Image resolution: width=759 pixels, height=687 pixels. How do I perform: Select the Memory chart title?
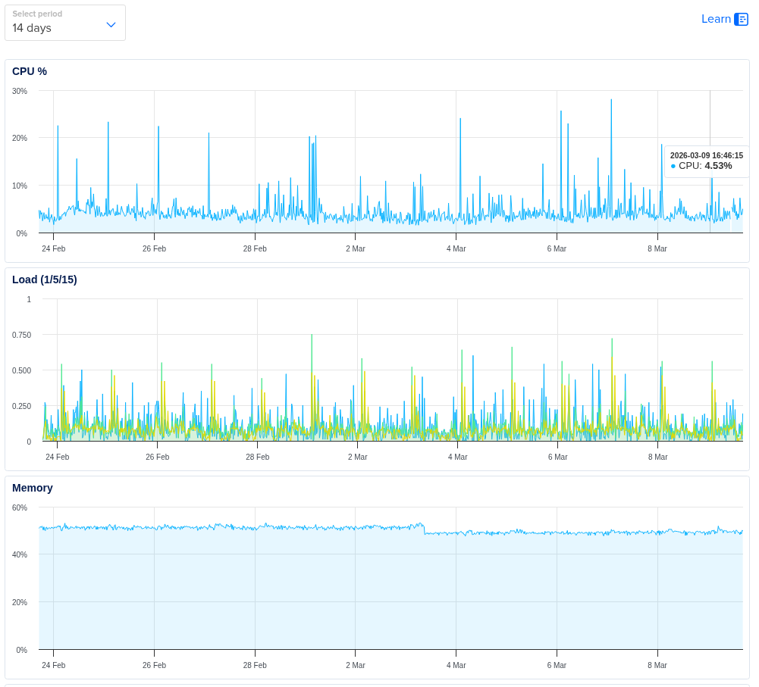33,488
